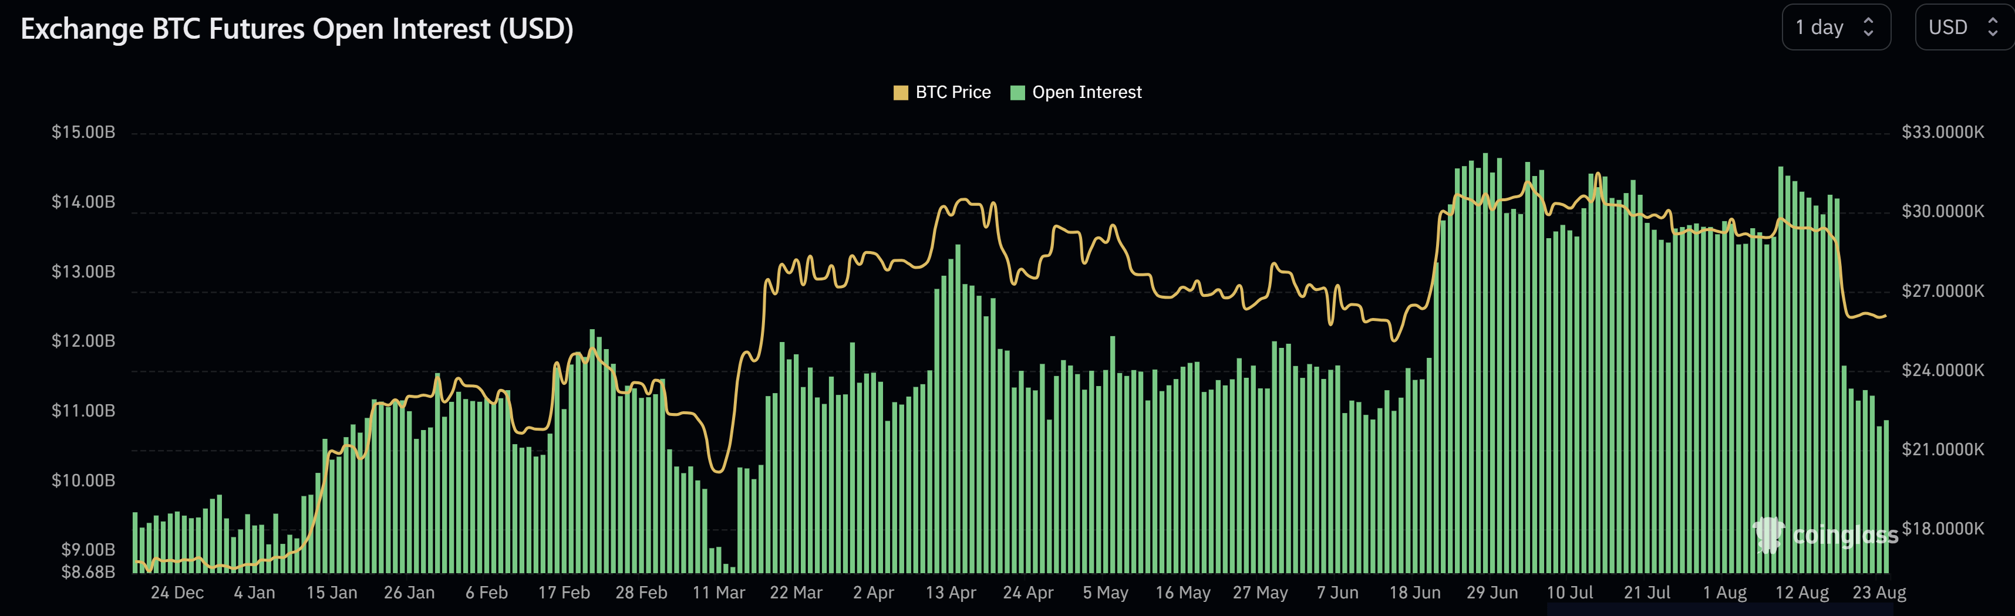Click the 13 Apr date label on the x-axis

coord(951,593)
